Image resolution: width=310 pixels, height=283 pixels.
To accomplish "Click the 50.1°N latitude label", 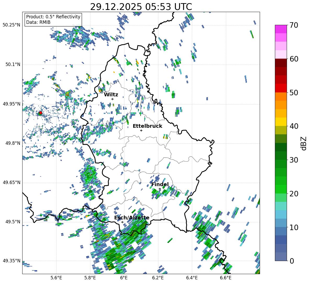I will coord(13,64).
